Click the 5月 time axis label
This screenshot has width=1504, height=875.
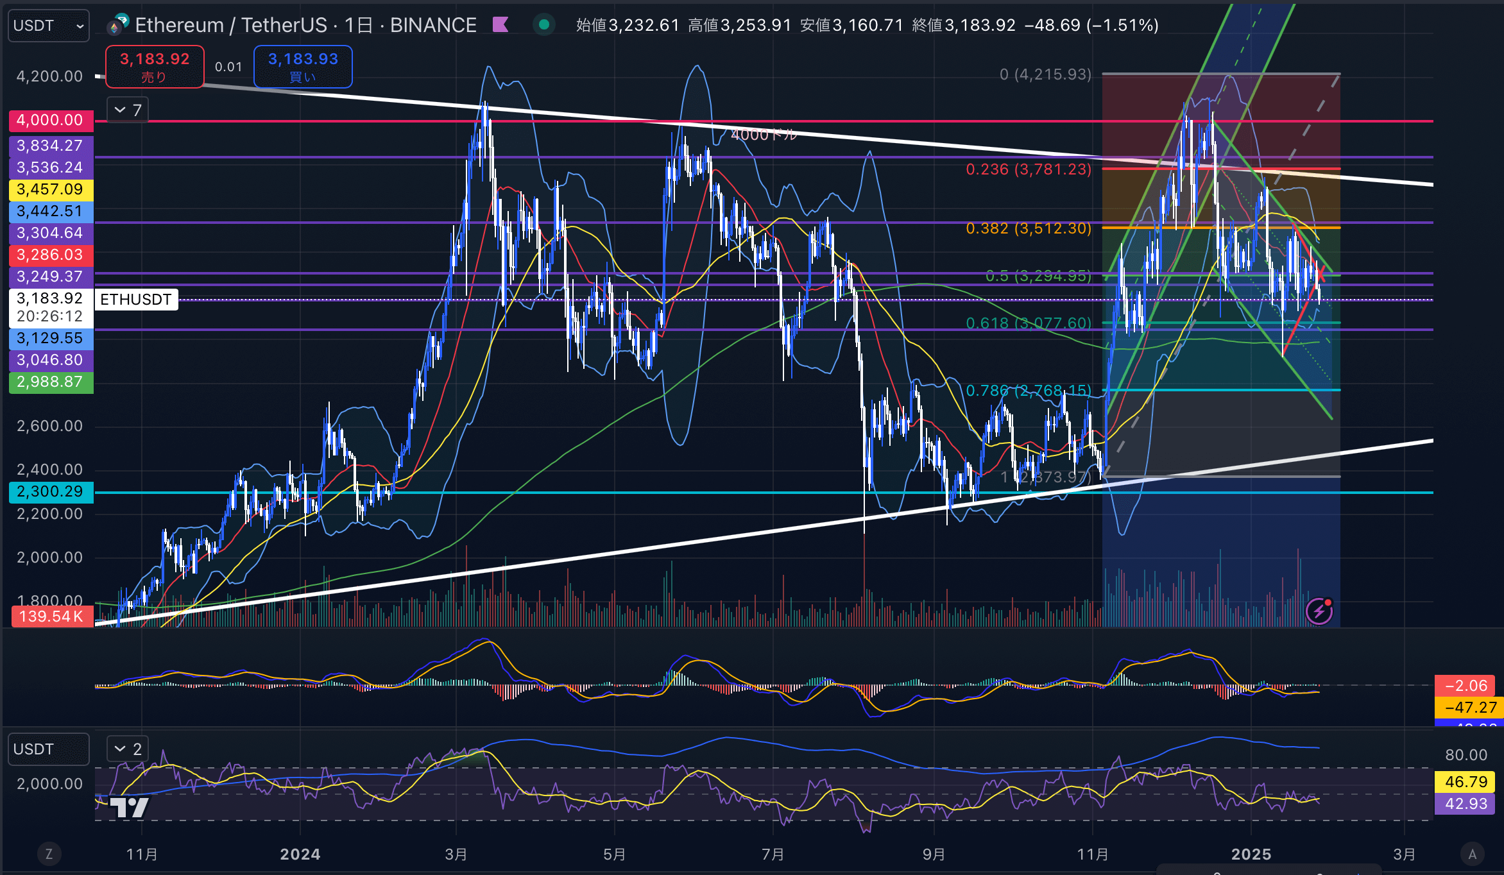pos(615,854)
